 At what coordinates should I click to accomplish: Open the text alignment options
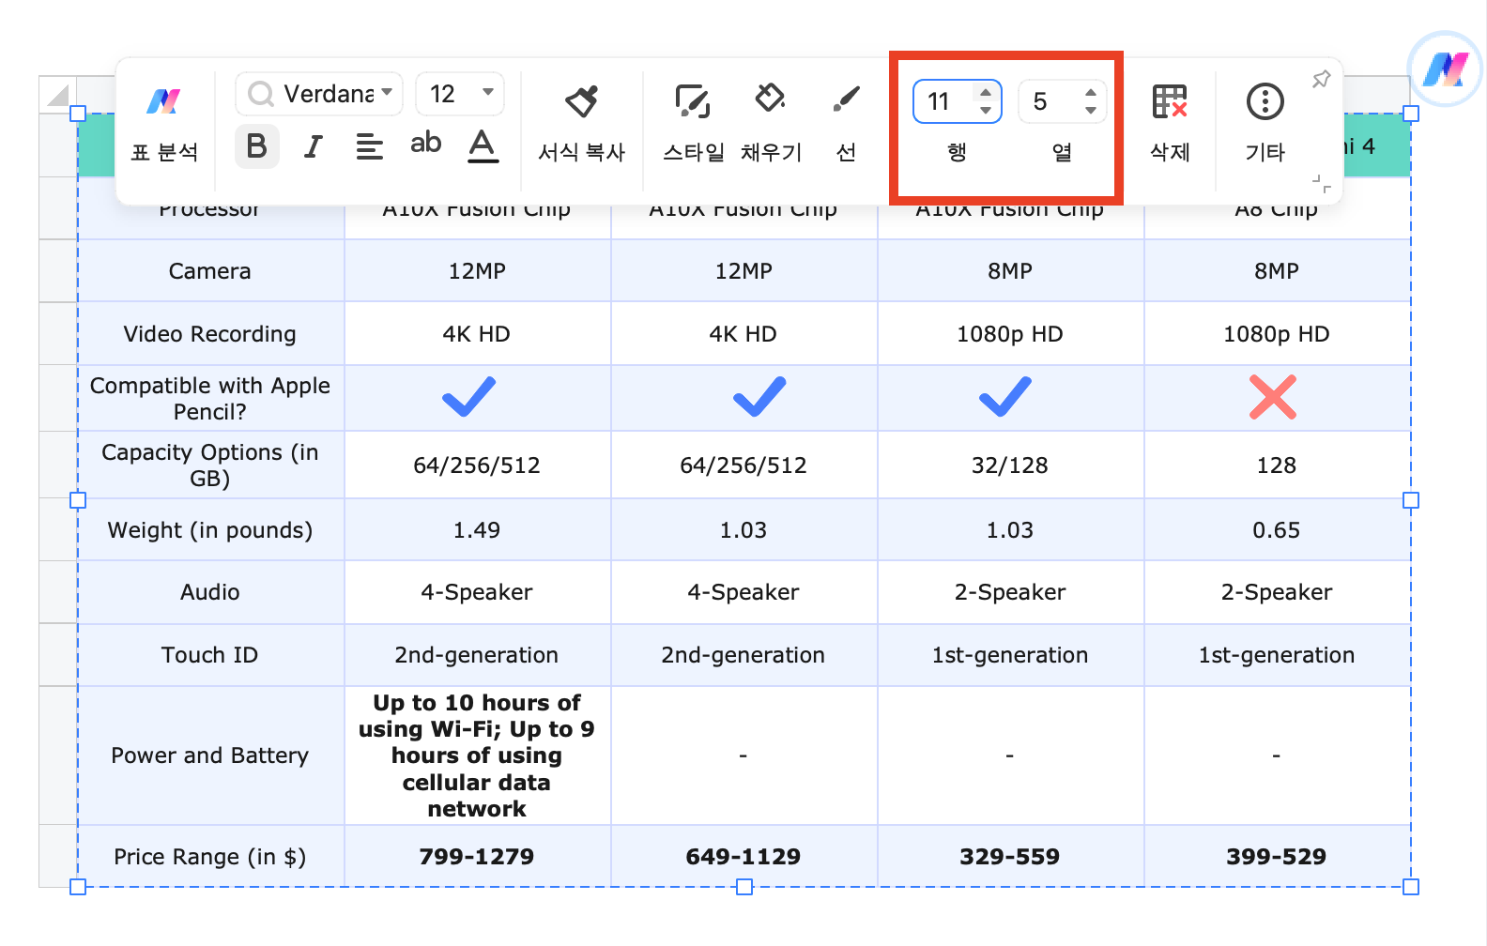click(370, 146)
